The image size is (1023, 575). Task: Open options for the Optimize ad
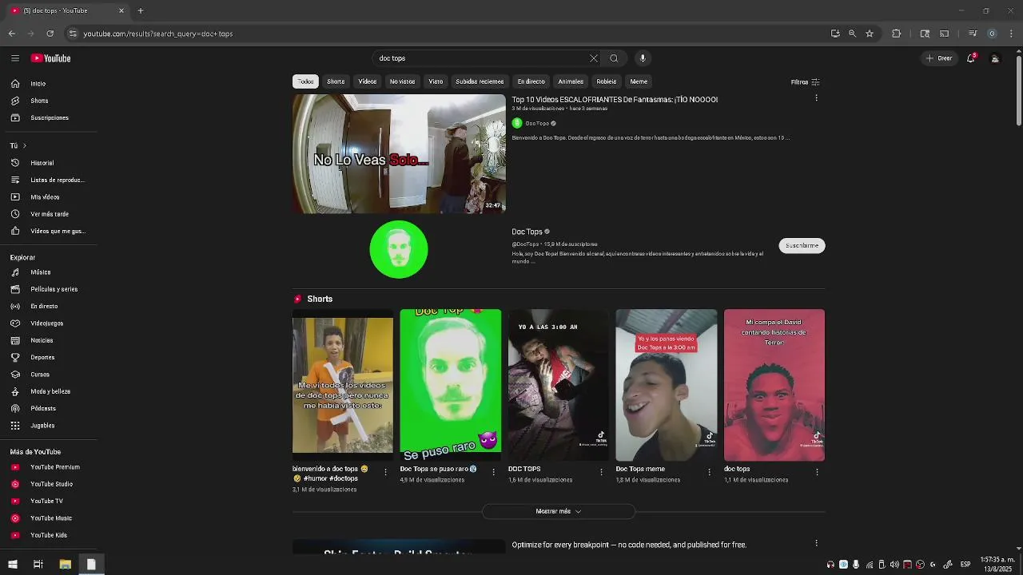pos(816,543)
